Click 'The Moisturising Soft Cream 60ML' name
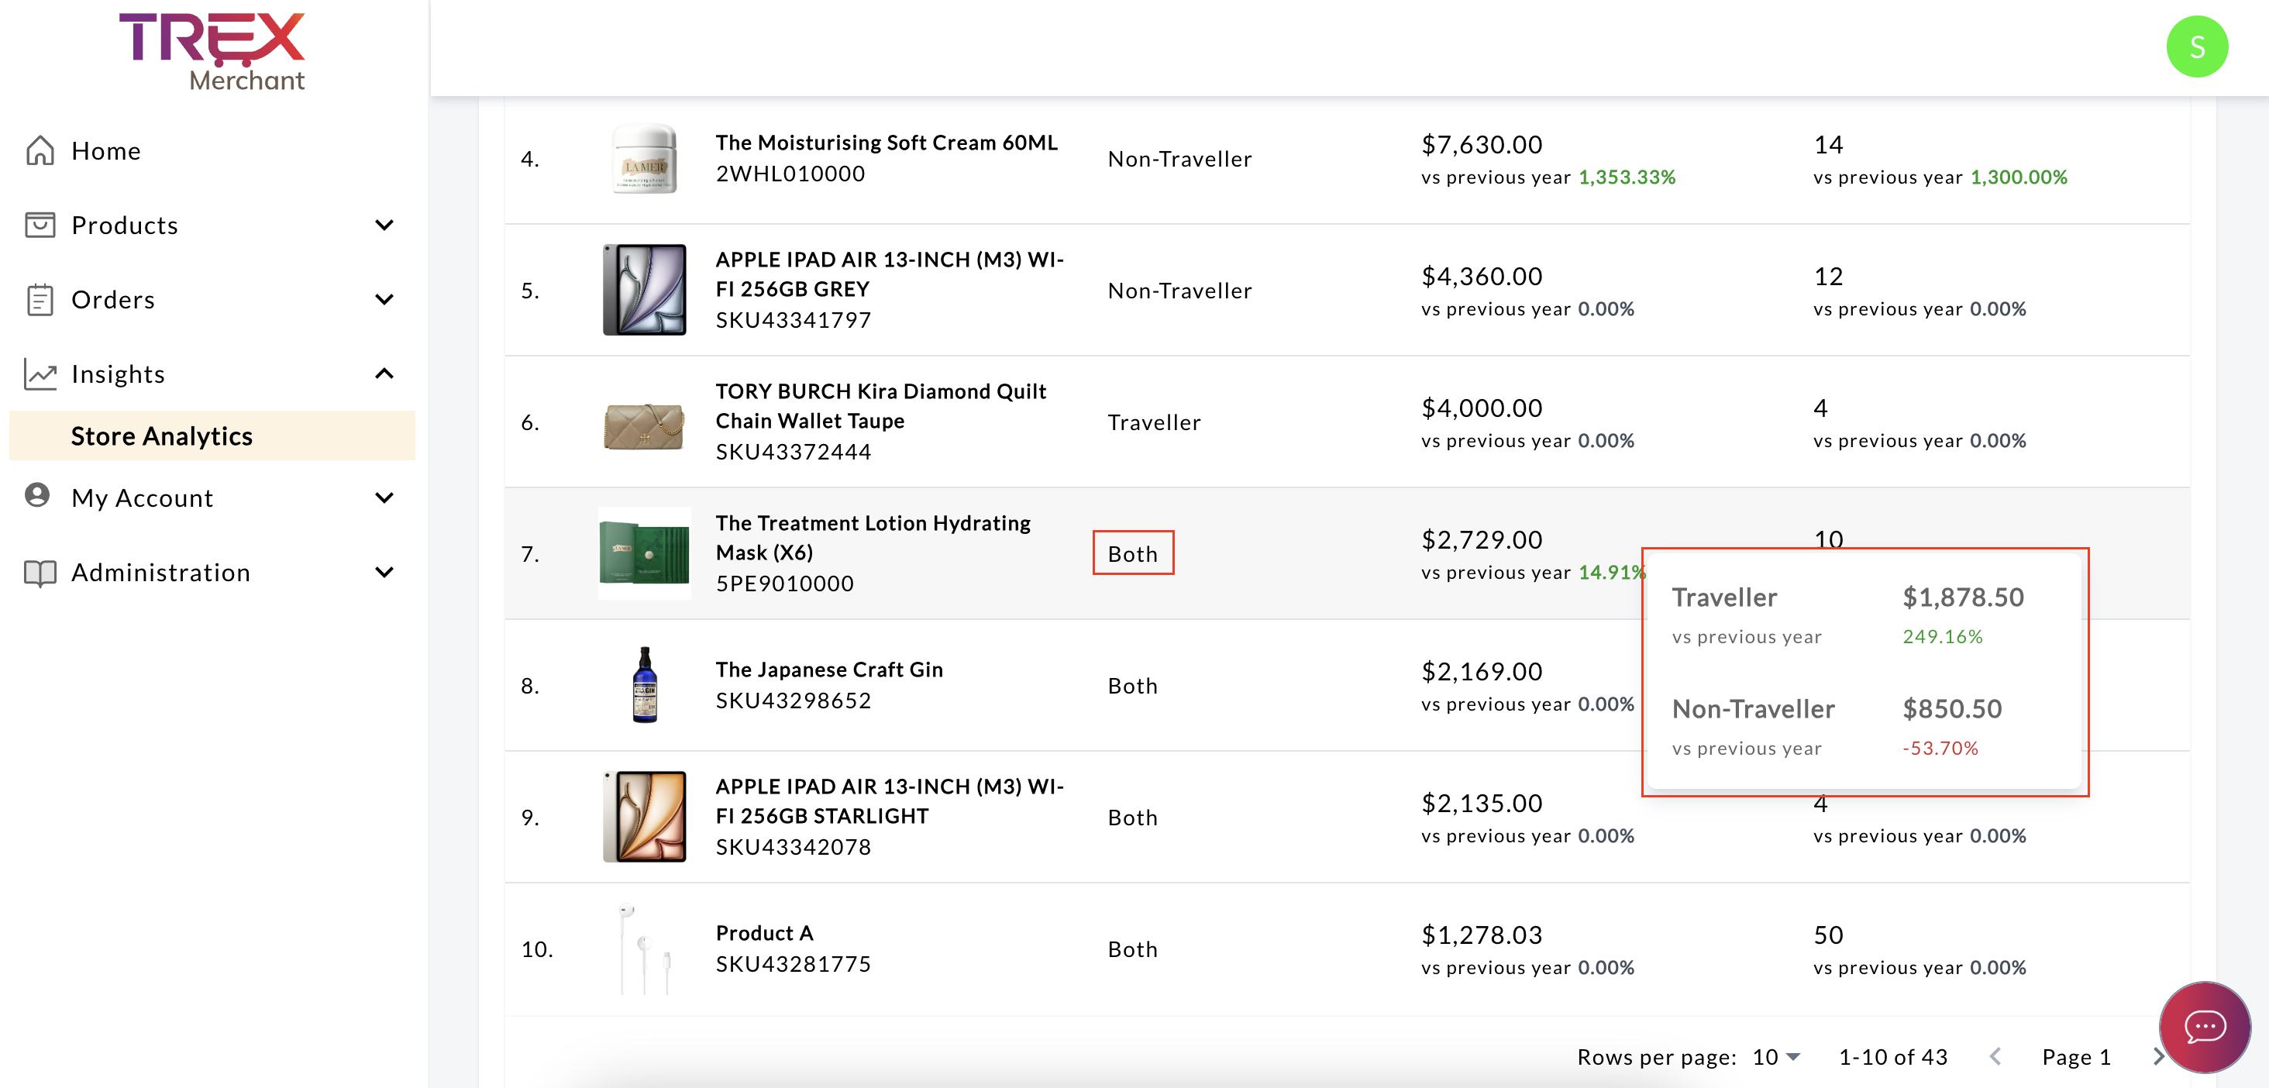 coord(886,143)
